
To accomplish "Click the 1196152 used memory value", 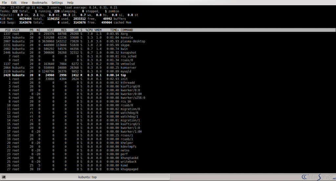I will click(x=58, y=19).
